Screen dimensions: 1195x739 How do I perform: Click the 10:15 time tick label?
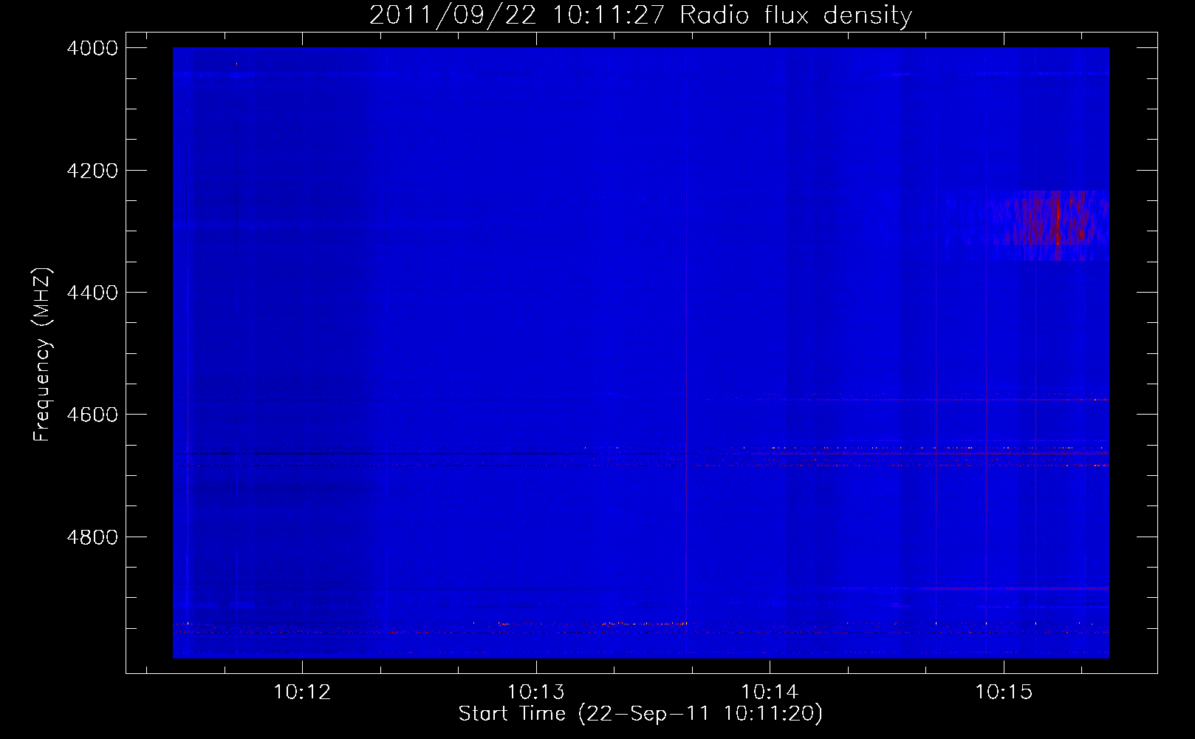(1003, 692)
